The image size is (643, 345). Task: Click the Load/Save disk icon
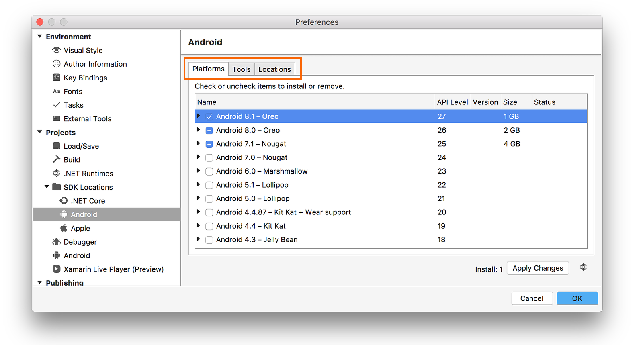coord(57,146)
